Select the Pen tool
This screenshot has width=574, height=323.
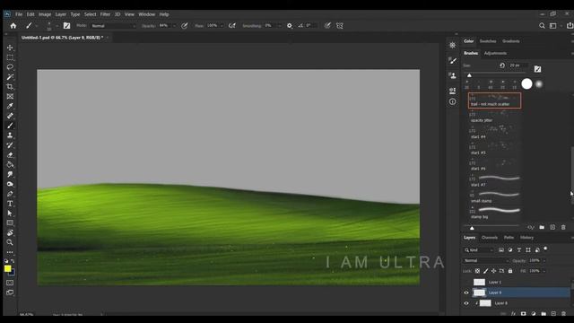click(10, 194)
